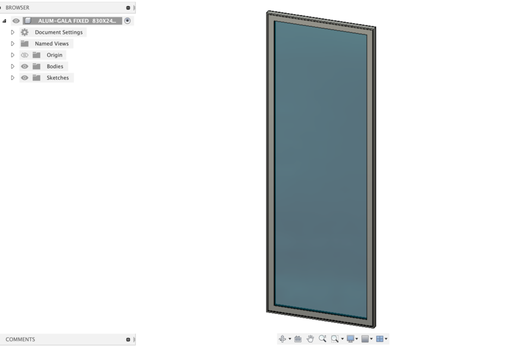This screenshot has height=346, width=522.
Task: Use the Zoom Window tool
Action: click(334, 338)
